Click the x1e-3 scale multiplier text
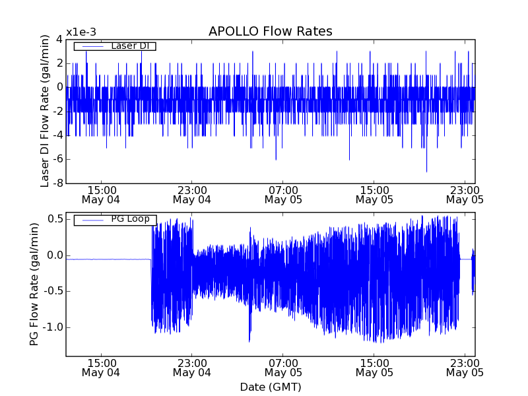The image size is (528, 396). click(x=81, y=32)
